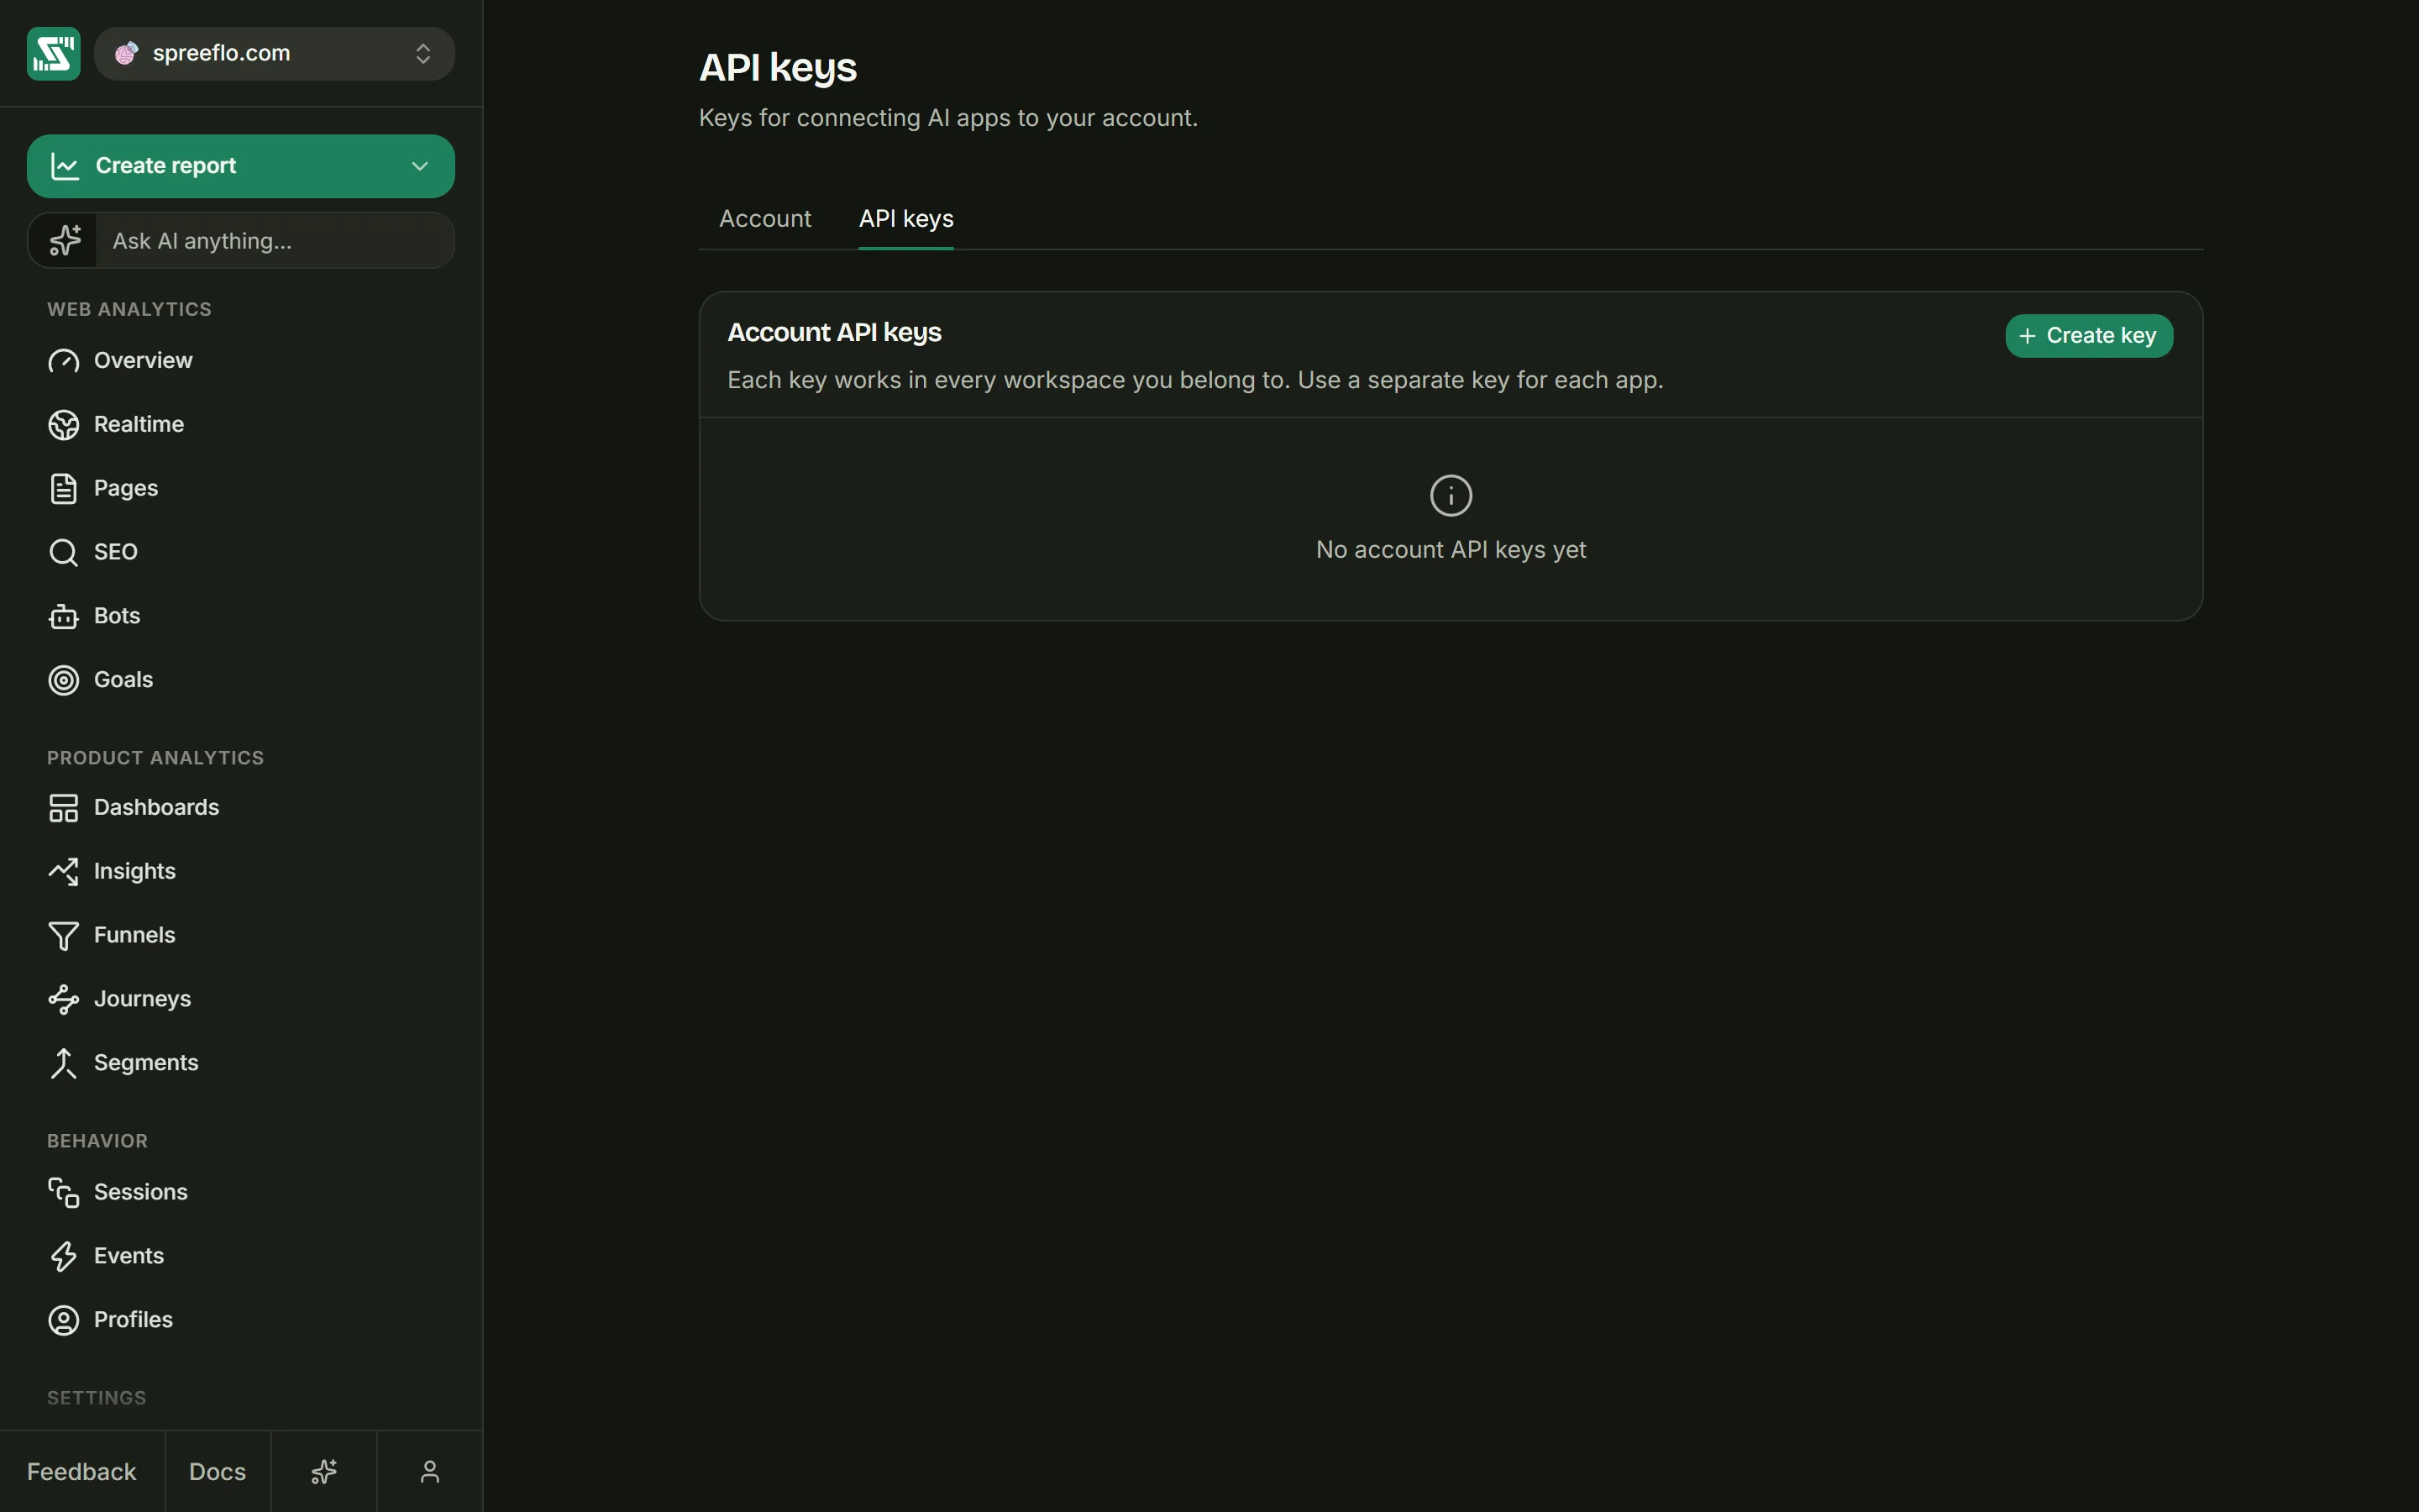
Task: Open the Dashboards layout icon
Action: [63, 808]
